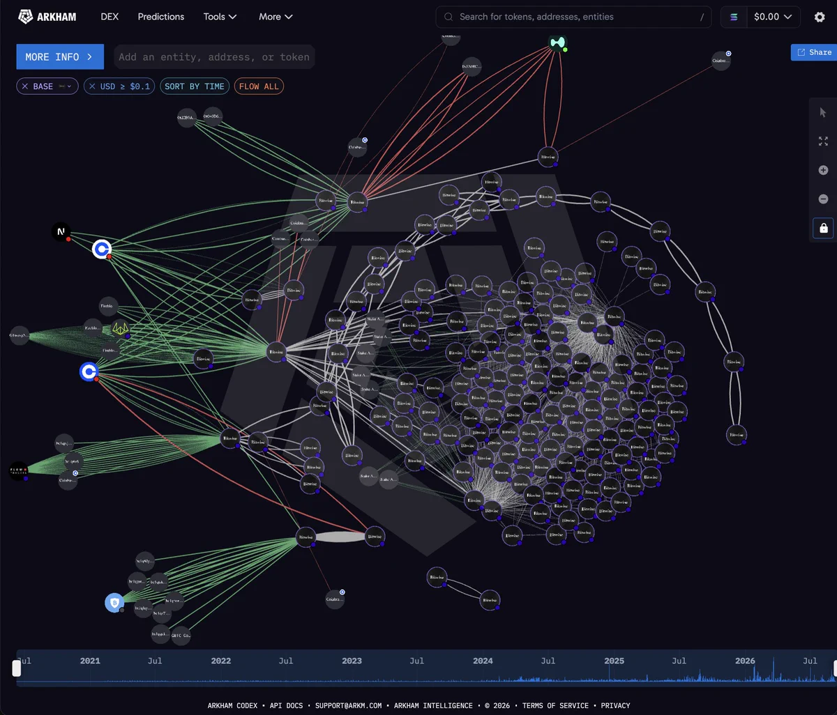The image size is (837, 715).
Task: Grab the right timeline range handle
Action: pos(836,669)
